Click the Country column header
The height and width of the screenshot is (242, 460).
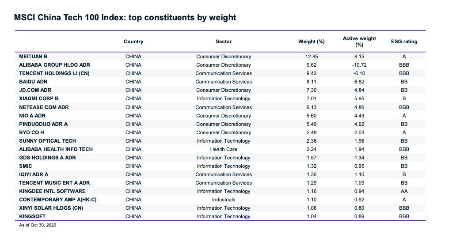pos(133,42)
